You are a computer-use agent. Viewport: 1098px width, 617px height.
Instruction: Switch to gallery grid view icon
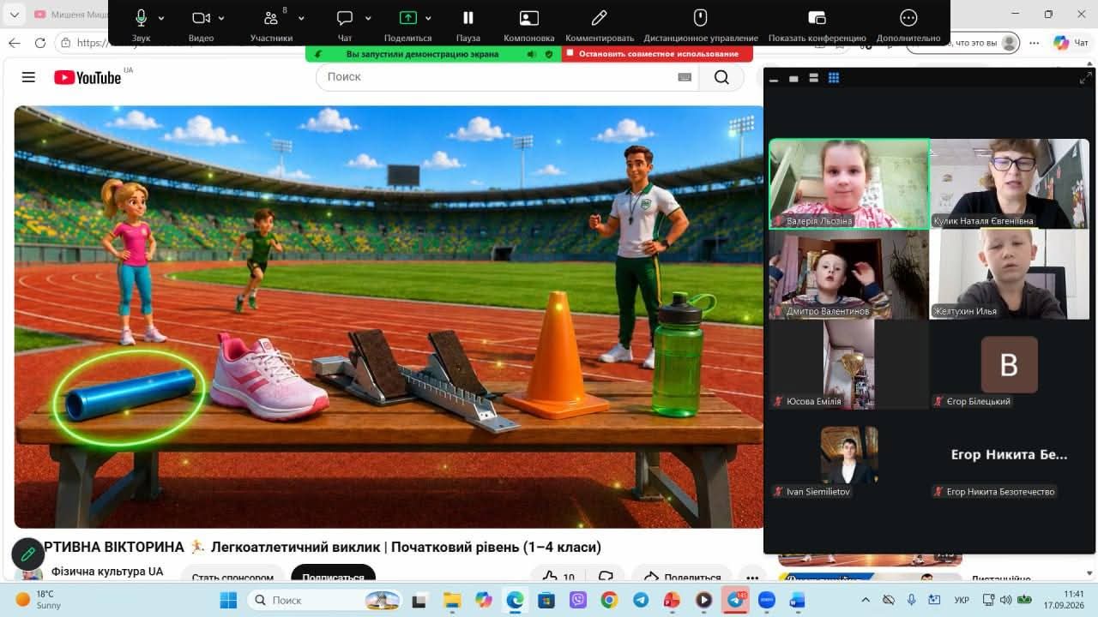833,78
